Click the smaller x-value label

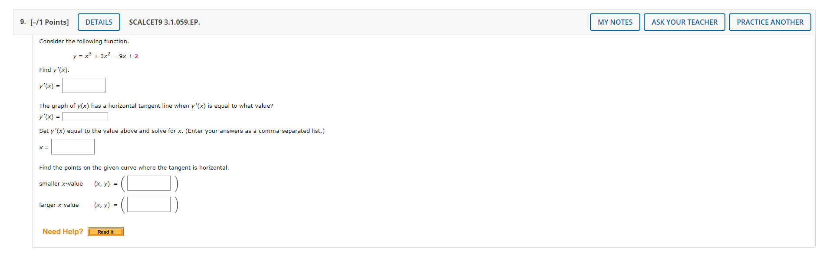(x=61, y=183)
